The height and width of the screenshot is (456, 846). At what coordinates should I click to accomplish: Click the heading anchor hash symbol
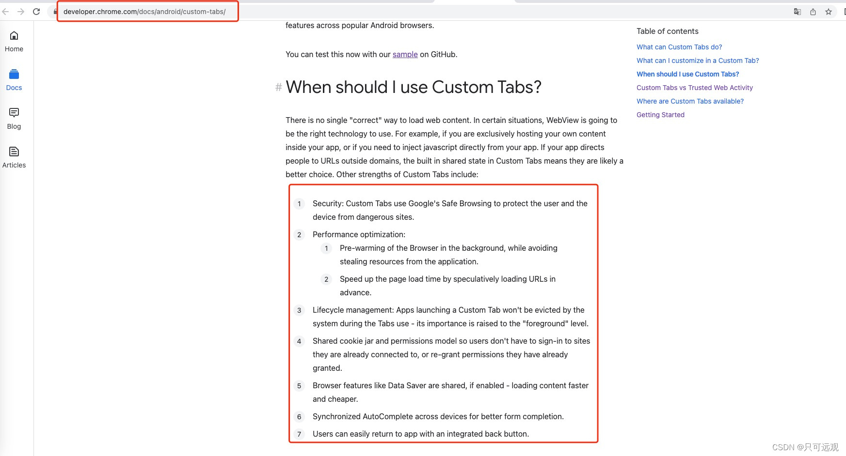pos(278,87)
